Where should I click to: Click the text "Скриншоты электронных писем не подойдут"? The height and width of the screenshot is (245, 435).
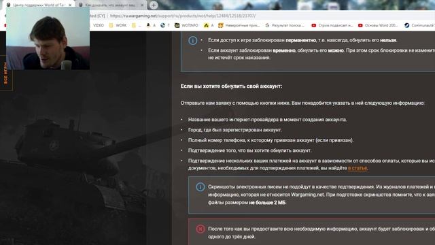(x=262, y=187)
